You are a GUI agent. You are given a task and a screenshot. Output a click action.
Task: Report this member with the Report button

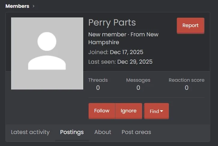190,26
